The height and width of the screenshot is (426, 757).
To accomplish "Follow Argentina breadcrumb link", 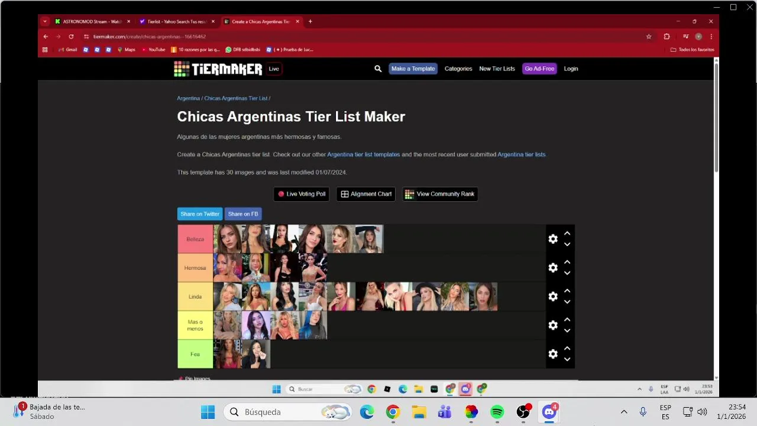I will [x=188, y=98].
